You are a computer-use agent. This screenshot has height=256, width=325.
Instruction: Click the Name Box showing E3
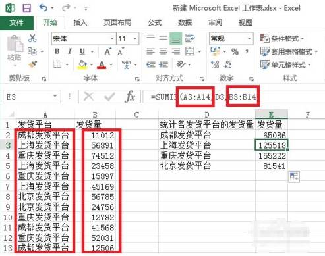tap(32, 97)
